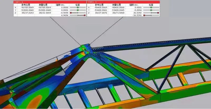Viewport: 211px width, 109px height.
Task: Click the -36.5392 row check bar in CMP3: 3
Action: click(151, 15)
